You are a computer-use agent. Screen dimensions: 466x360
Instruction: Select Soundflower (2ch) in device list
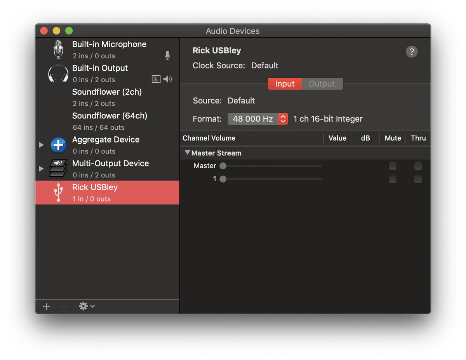point(107,97)
